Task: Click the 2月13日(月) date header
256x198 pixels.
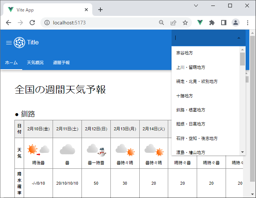Action: (x=125, y=129)
